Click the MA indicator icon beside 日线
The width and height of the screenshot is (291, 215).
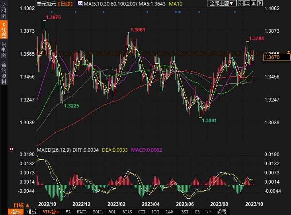(80, 4)
